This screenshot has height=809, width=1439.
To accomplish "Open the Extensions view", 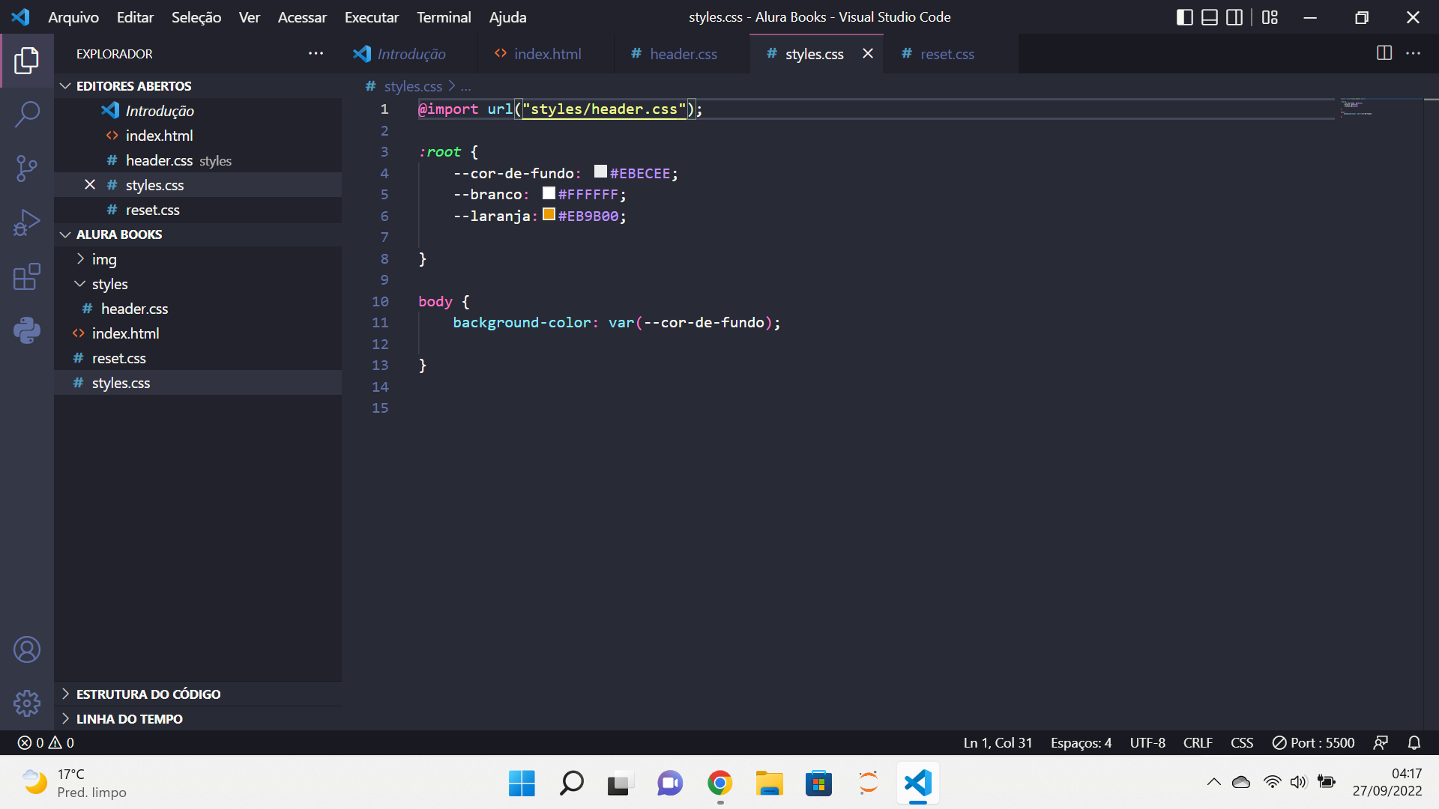I will (x=27, y=276).
